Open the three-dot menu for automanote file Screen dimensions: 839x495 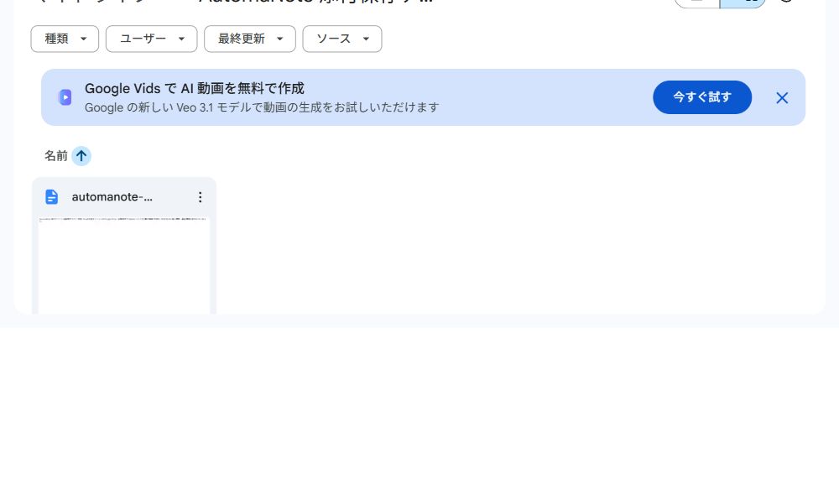[201, 197]
